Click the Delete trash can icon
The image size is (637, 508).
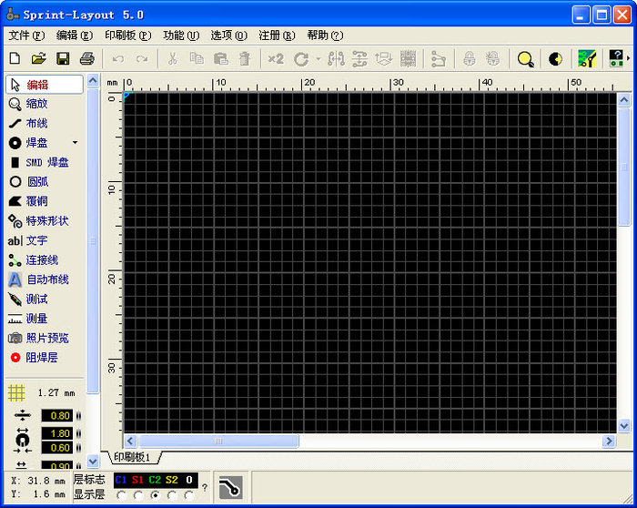click(245, 59)
